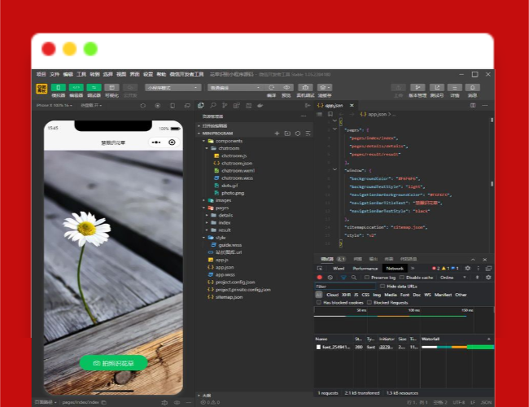The image size is (529, 407).
Task: Clear the network log with the clear icon
Action: [329, 277]
